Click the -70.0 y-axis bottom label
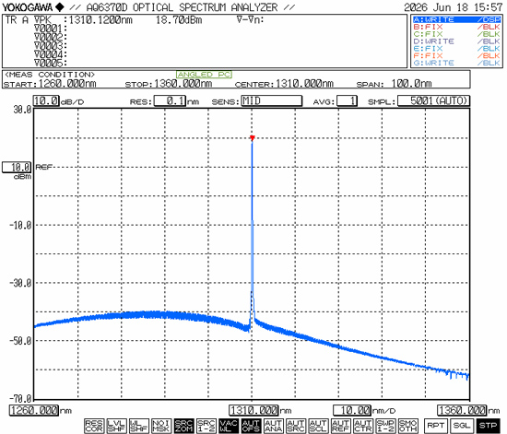This screenshot has width=507, height=434. [20, 398]
